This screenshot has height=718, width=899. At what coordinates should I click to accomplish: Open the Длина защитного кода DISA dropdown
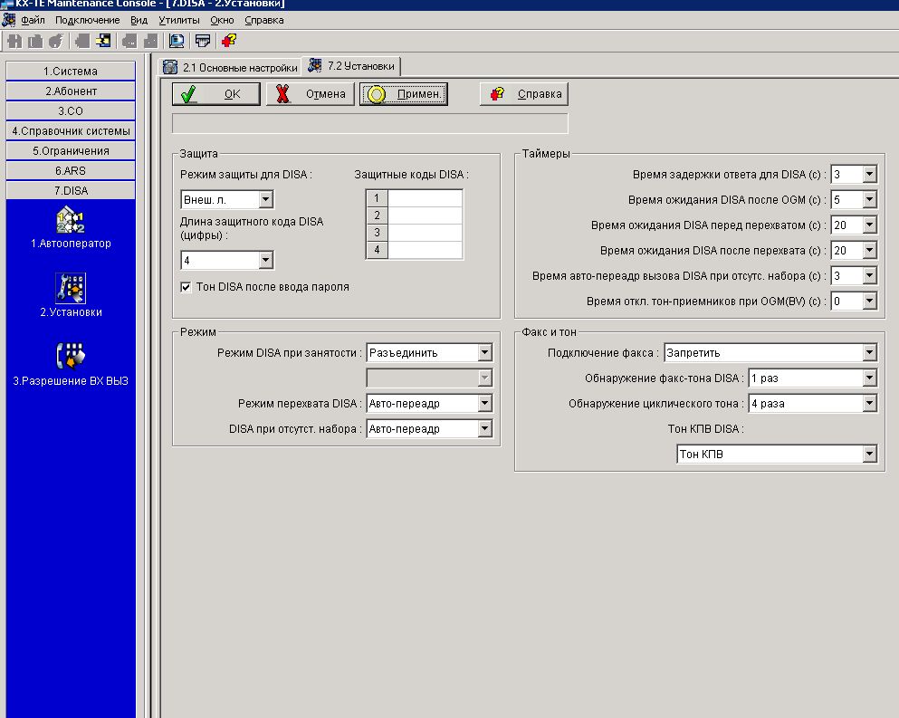[265, 261]
